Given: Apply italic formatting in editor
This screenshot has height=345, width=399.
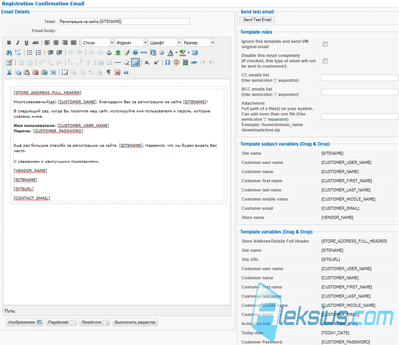Looking at the screenshot, I should coord(18,43).
